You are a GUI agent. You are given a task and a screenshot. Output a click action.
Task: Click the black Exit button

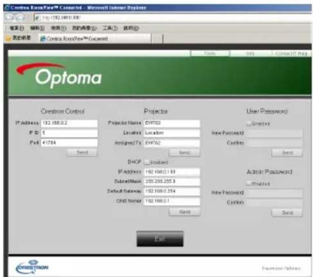[160, 239]
